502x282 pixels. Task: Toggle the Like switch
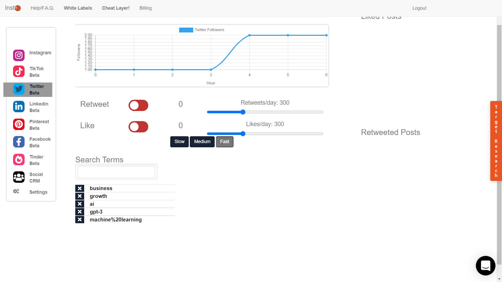click(138, 127)
